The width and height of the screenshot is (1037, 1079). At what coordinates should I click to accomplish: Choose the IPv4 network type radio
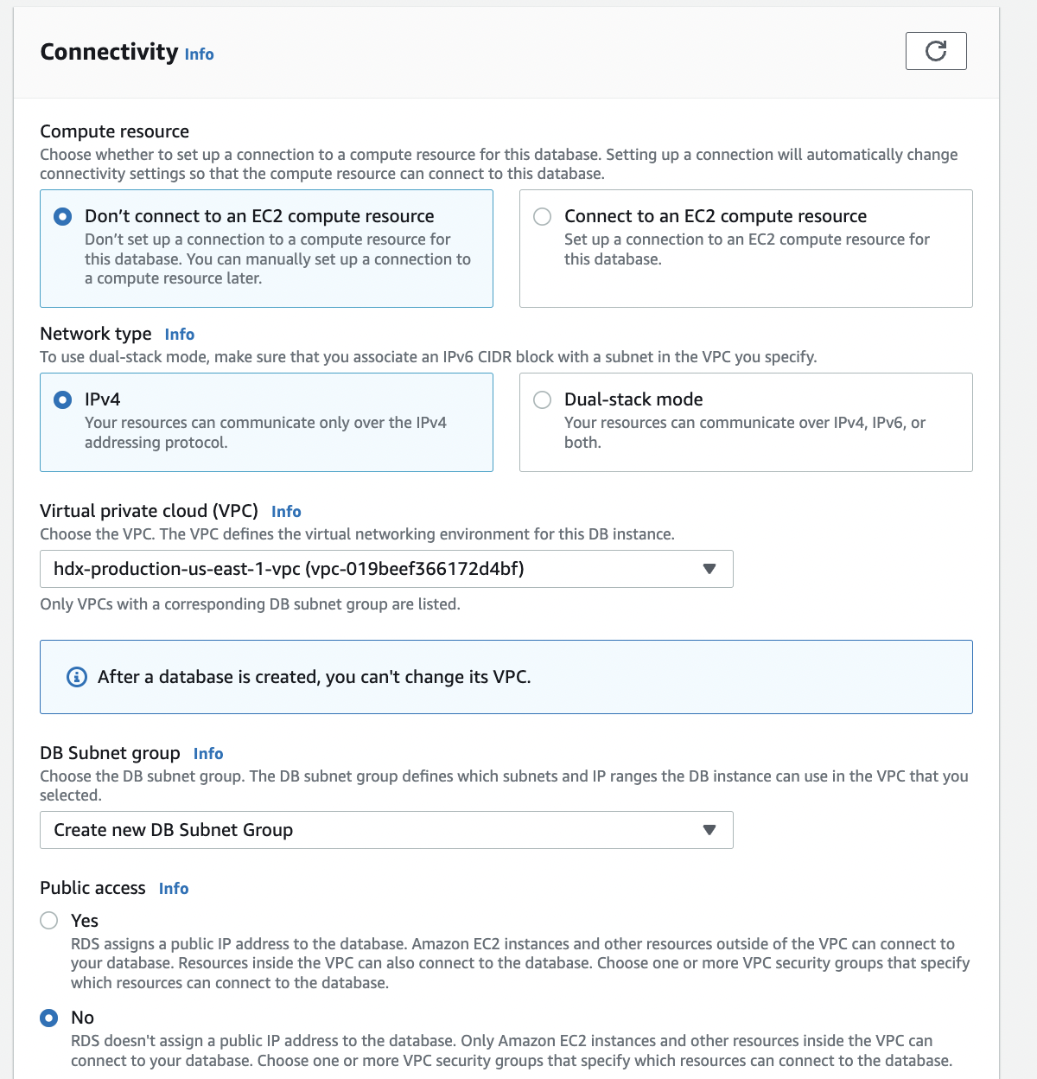63,399
